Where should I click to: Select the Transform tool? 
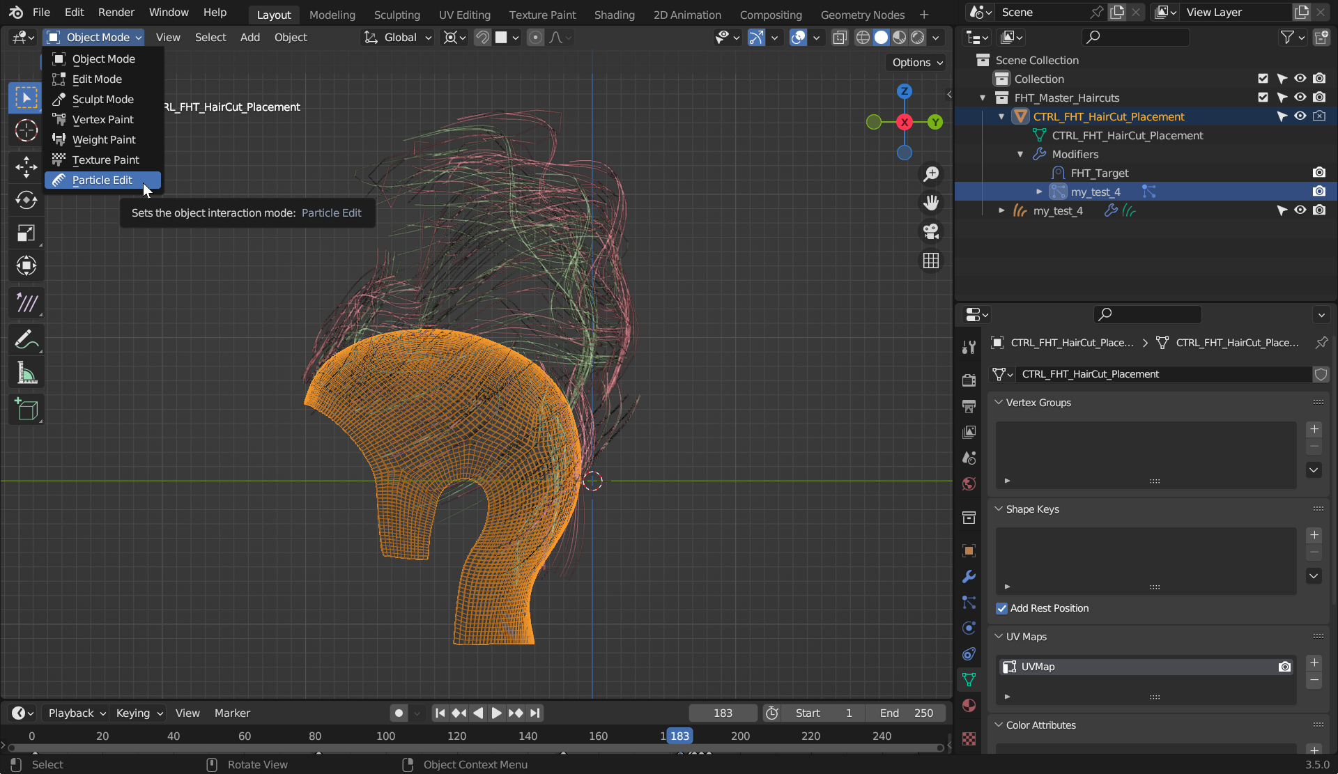pyautogui.click(x=26, y=265)
